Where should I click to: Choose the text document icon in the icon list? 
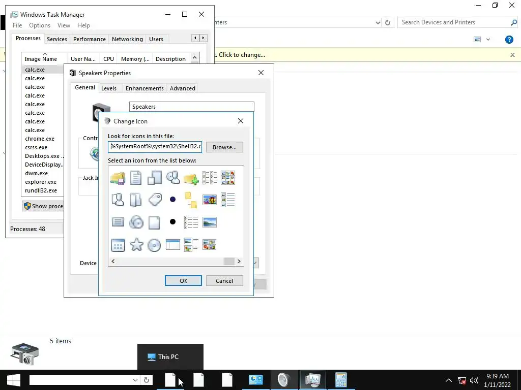point(135,178)
